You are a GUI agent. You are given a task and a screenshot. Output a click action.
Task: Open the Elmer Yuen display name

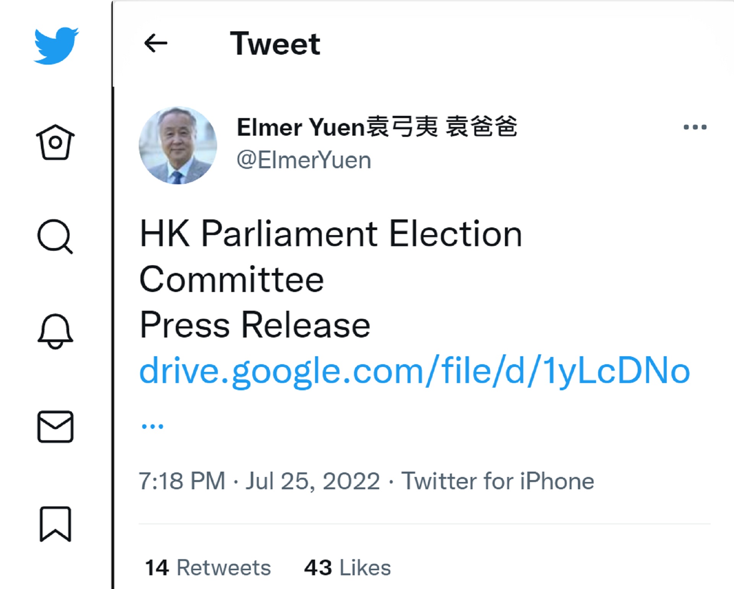(x=377, y=127)
